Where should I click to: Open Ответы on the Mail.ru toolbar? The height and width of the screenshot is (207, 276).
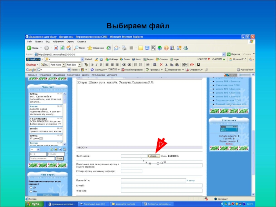(x=161, y=59)
